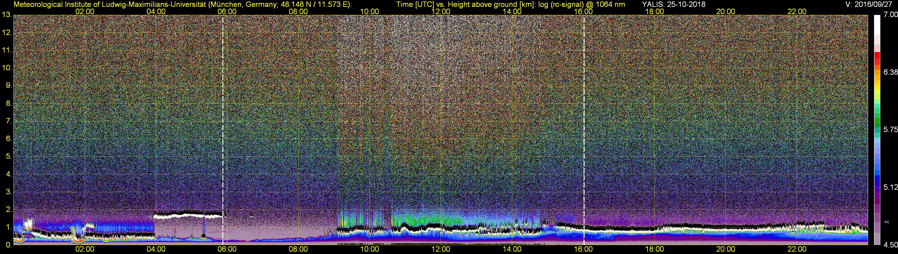Click the 12:00 label on the upper time axis

441,11
